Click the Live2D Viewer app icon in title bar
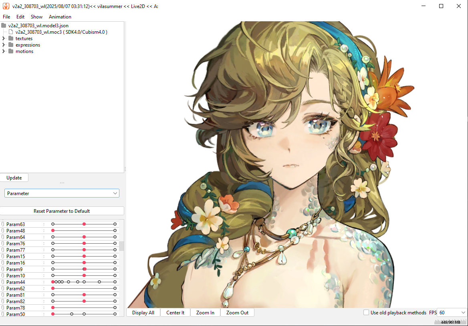The width and height of the screenshot is (468, 326). tap(6, 6)
